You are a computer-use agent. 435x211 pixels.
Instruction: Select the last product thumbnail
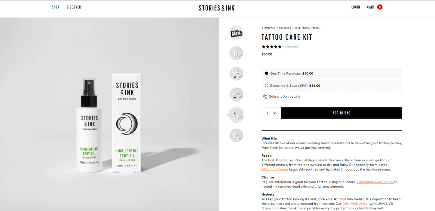click(x=236, y=135)
